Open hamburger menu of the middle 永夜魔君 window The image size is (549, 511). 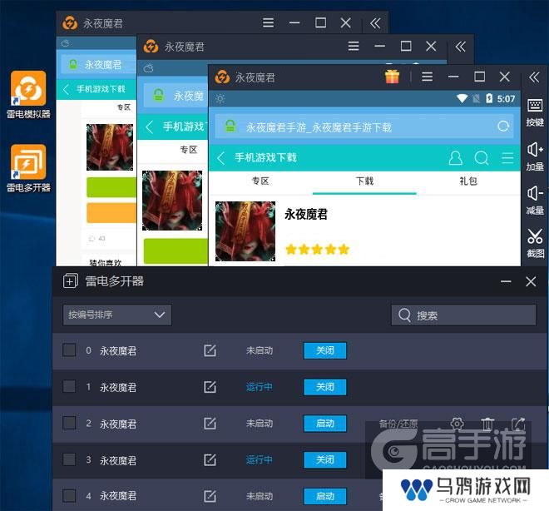click(354, 47)
